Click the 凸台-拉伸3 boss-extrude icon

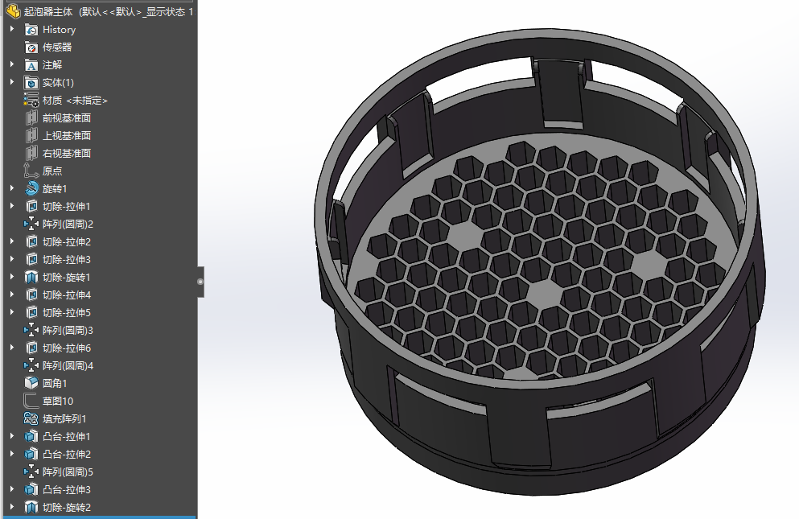(x=31, y=489)
